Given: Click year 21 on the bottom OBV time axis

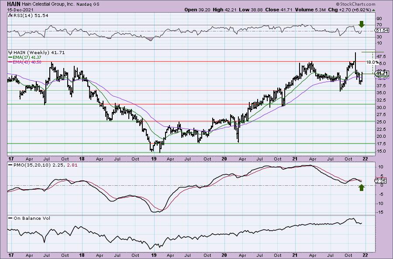Looking at the screenshot, I should pos(295,255).
